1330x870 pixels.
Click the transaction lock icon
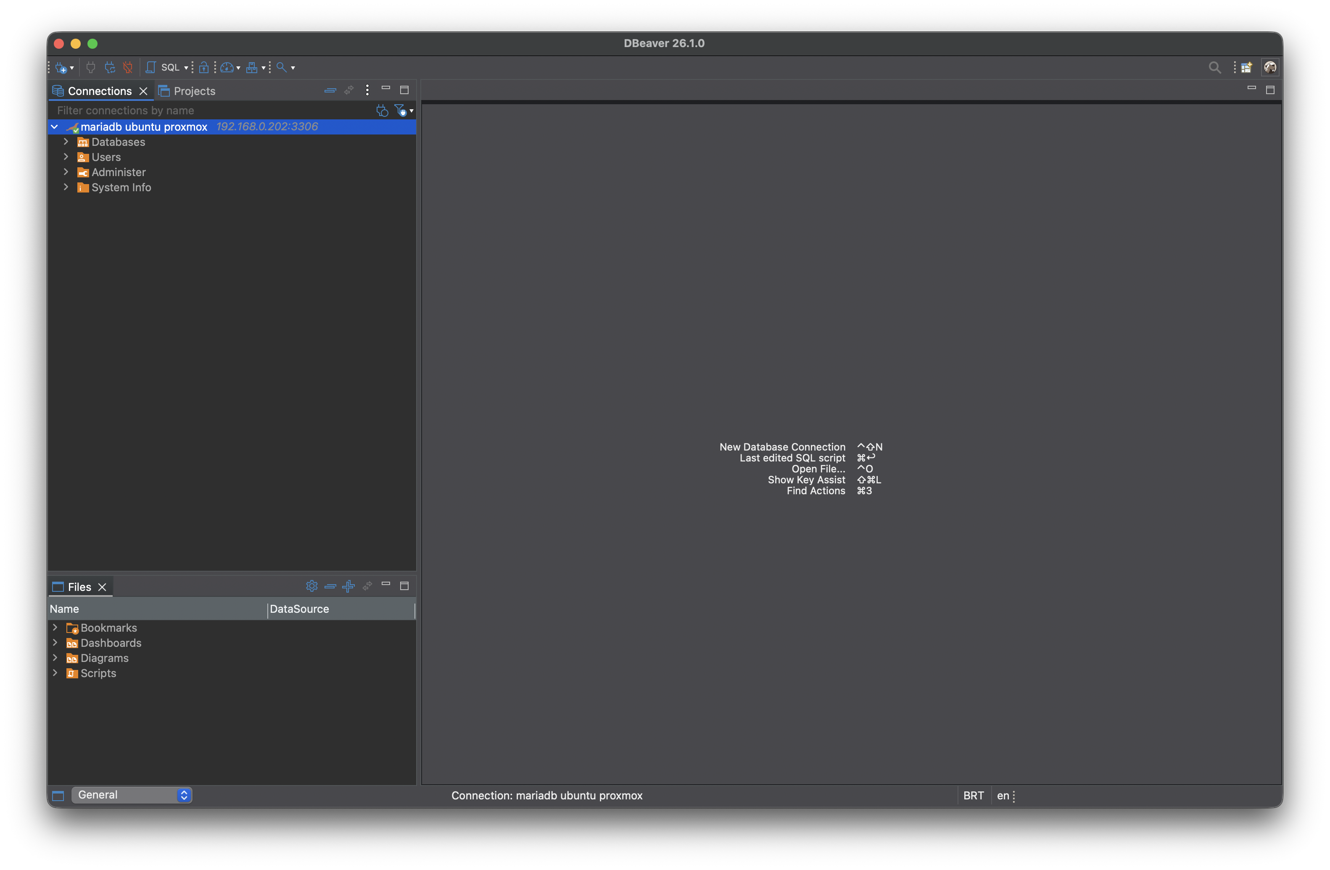click(204, 68)
